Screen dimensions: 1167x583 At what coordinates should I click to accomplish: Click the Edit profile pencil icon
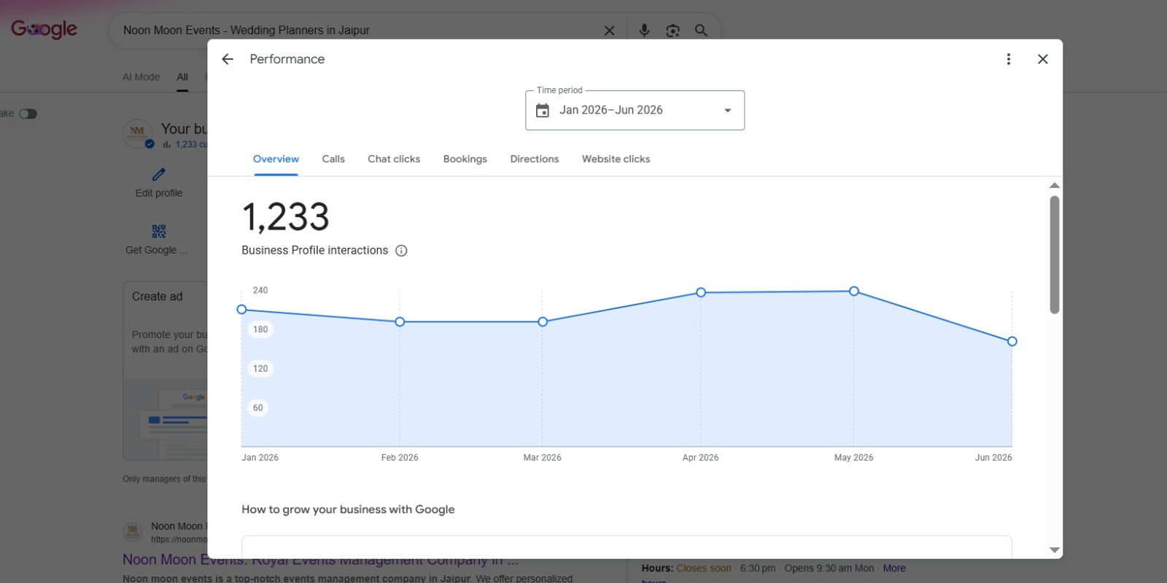(158, 175)
